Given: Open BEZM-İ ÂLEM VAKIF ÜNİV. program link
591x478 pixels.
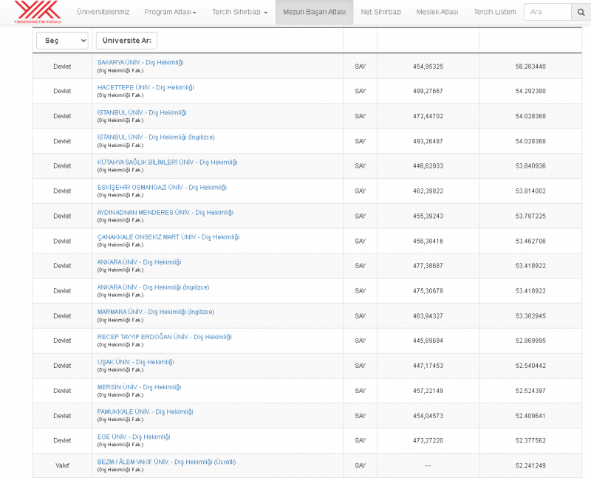Looking at the screenshot, I should [x=166, y=462].
